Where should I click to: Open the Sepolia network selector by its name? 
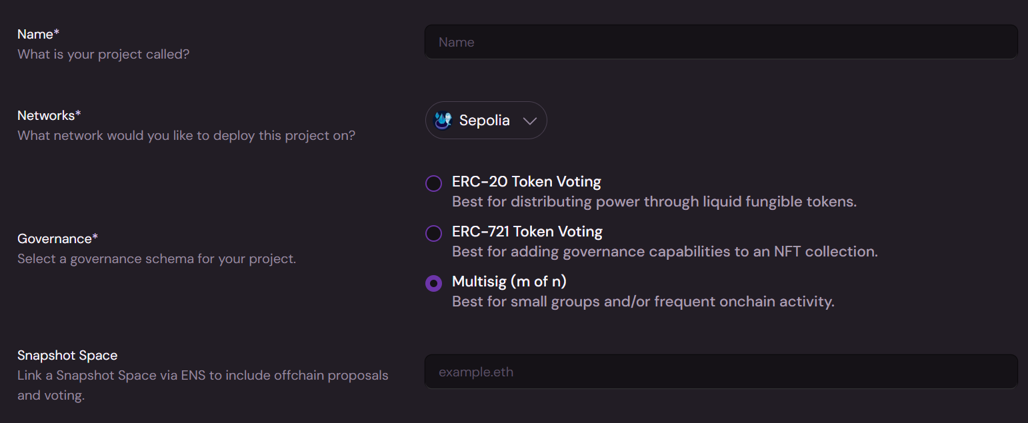point(485,121)
